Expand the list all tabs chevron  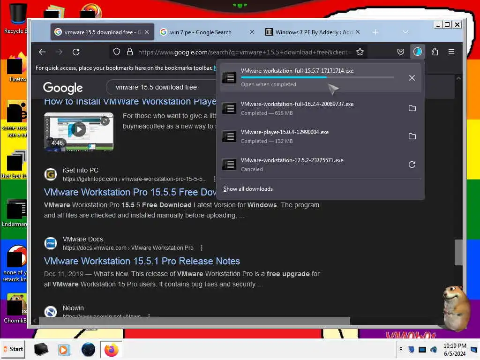pyautogui.click(x=405, y=32)
